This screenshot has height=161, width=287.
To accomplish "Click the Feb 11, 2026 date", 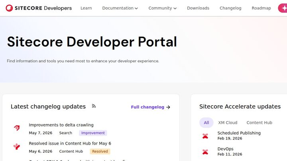I will click(x=230, y=154).
